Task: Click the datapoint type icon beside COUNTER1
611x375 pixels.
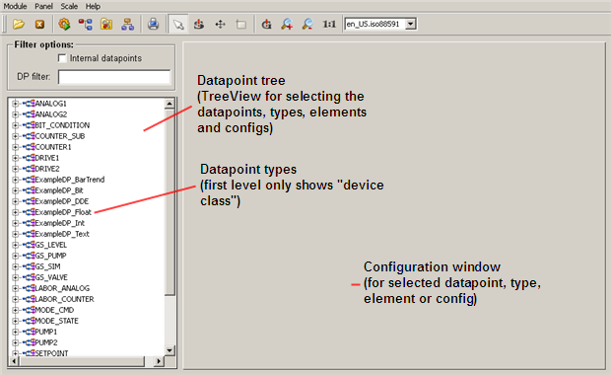Action: [x=29, y=147]
